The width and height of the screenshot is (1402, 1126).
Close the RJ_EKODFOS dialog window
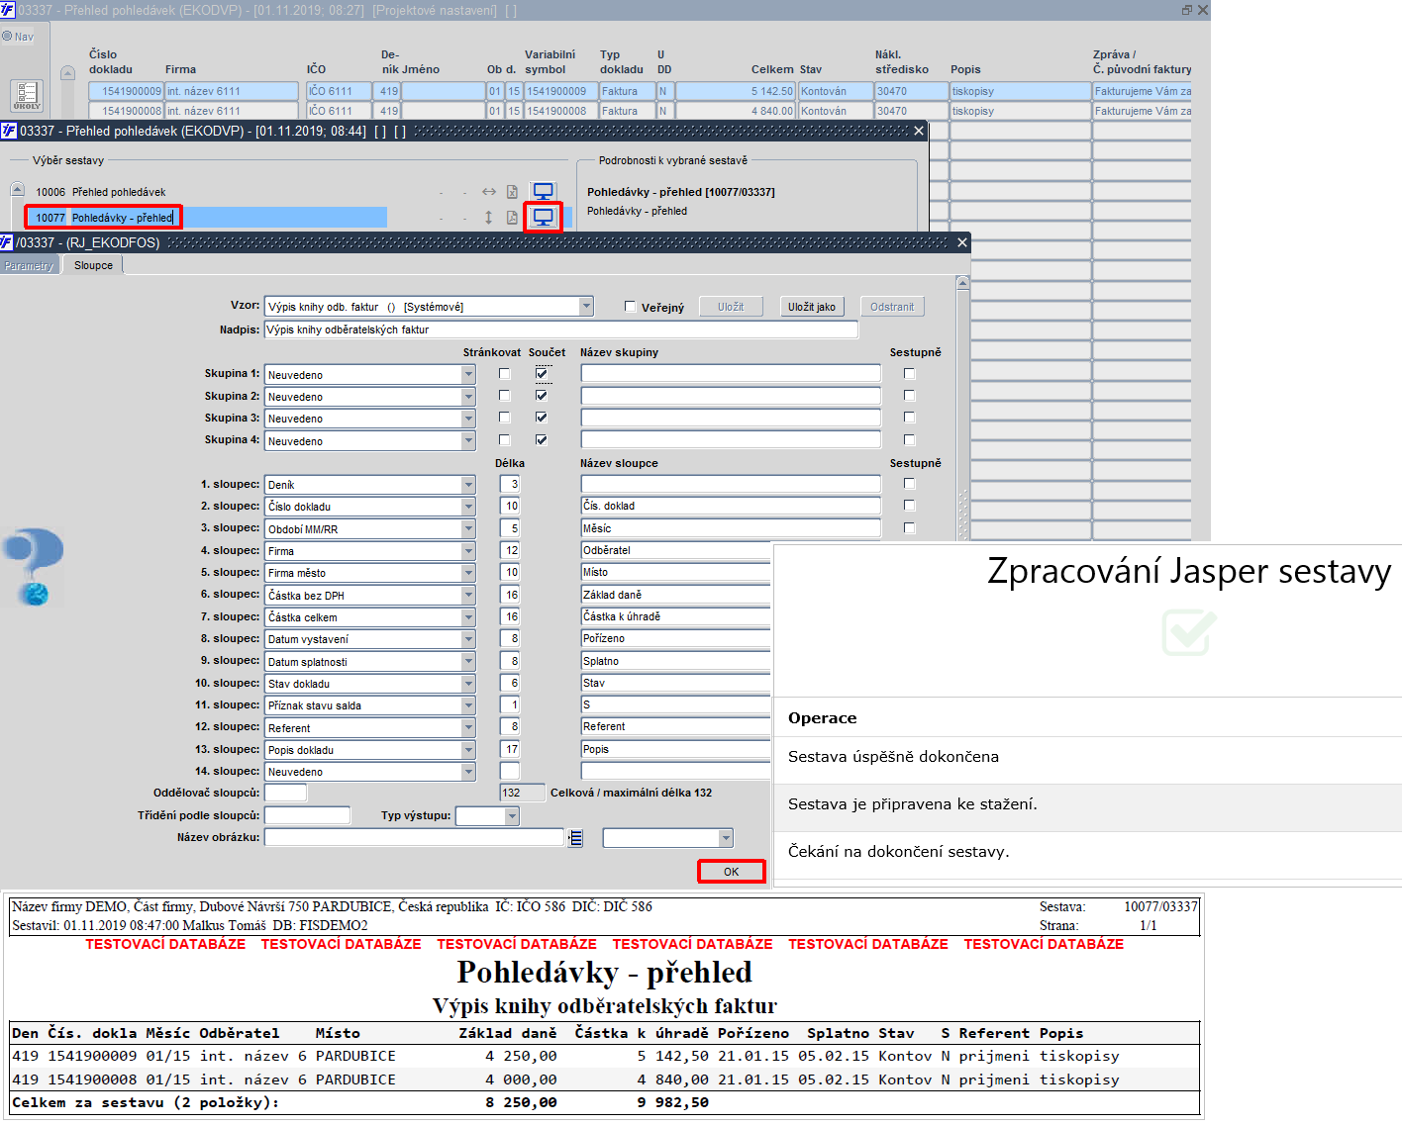click(x=961, y=242)
